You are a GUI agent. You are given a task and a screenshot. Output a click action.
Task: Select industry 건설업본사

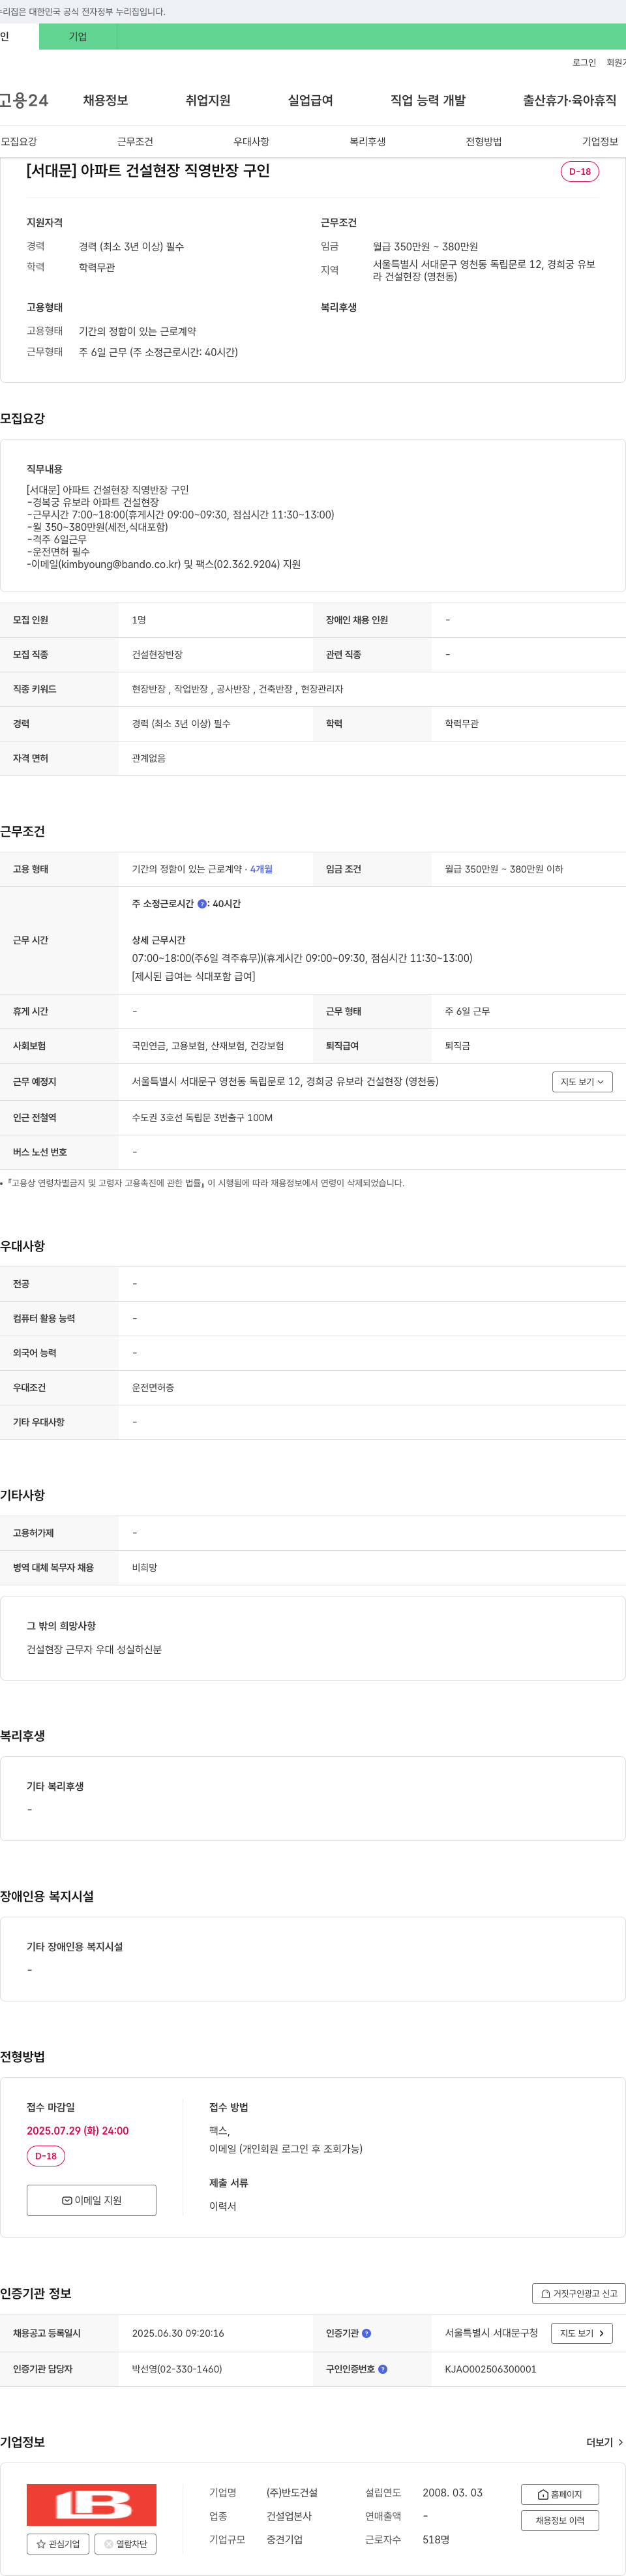click(289, 2516)
